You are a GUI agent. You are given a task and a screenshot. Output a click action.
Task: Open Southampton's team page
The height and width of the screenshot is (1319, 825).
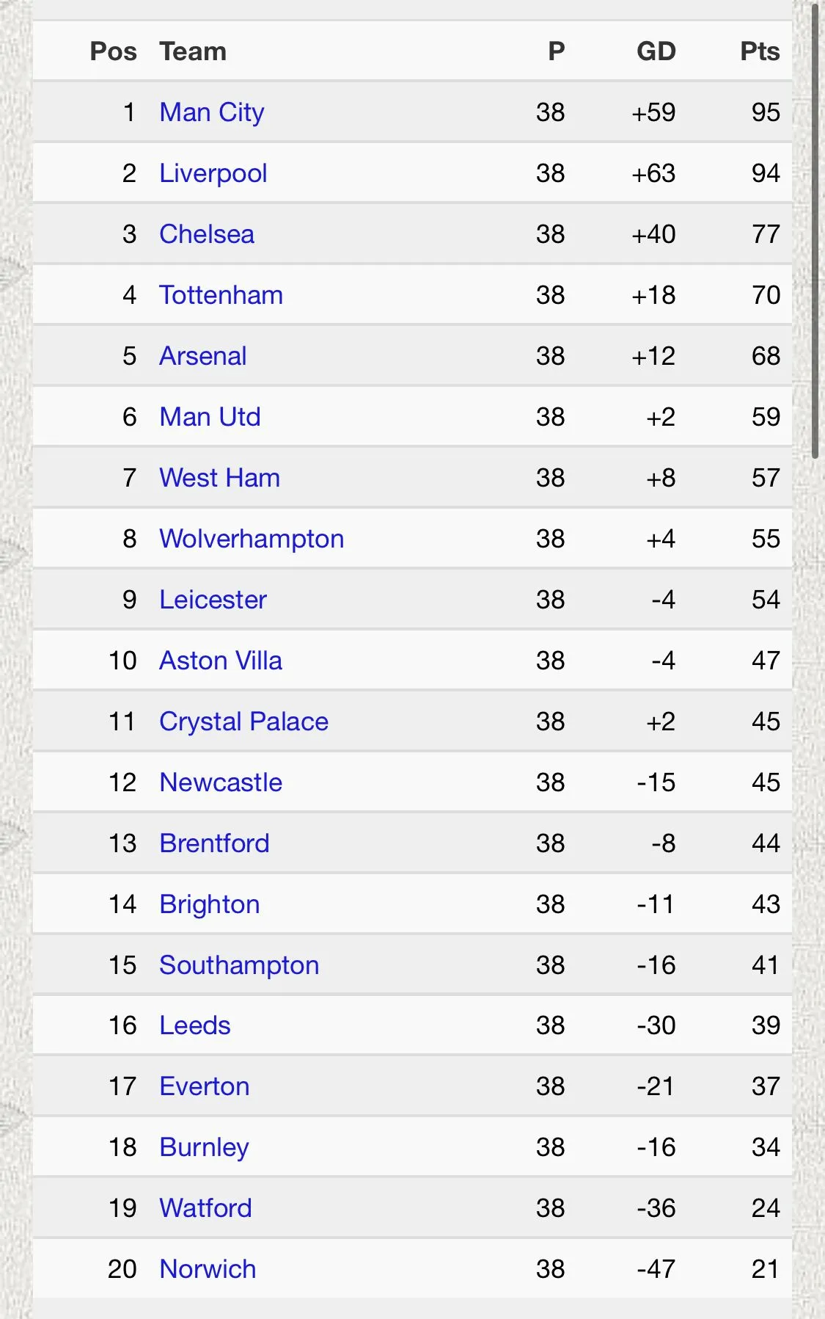[x=239, y=965]
